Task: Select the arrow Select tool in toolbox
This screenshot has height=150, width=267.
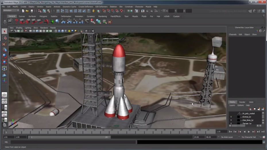Action: click(4, 31)
